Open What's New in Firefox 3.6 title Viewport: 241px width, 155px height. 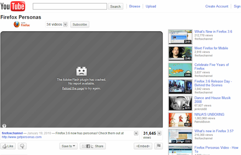tap(213, 32)
